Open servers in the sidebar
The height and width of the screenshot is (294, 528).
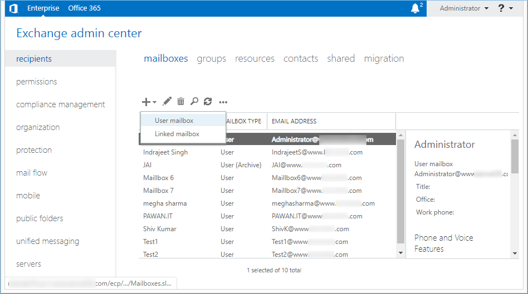pyautogui.click(x=28, y=264)
